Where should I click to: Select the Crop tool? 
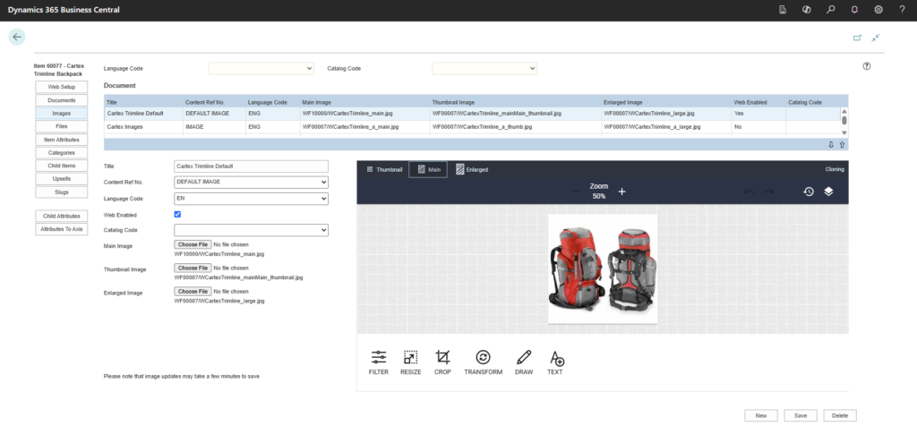(x=441, y=362)
